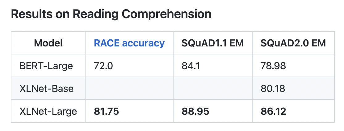Select the bold value 86.12

click(273, 111)
